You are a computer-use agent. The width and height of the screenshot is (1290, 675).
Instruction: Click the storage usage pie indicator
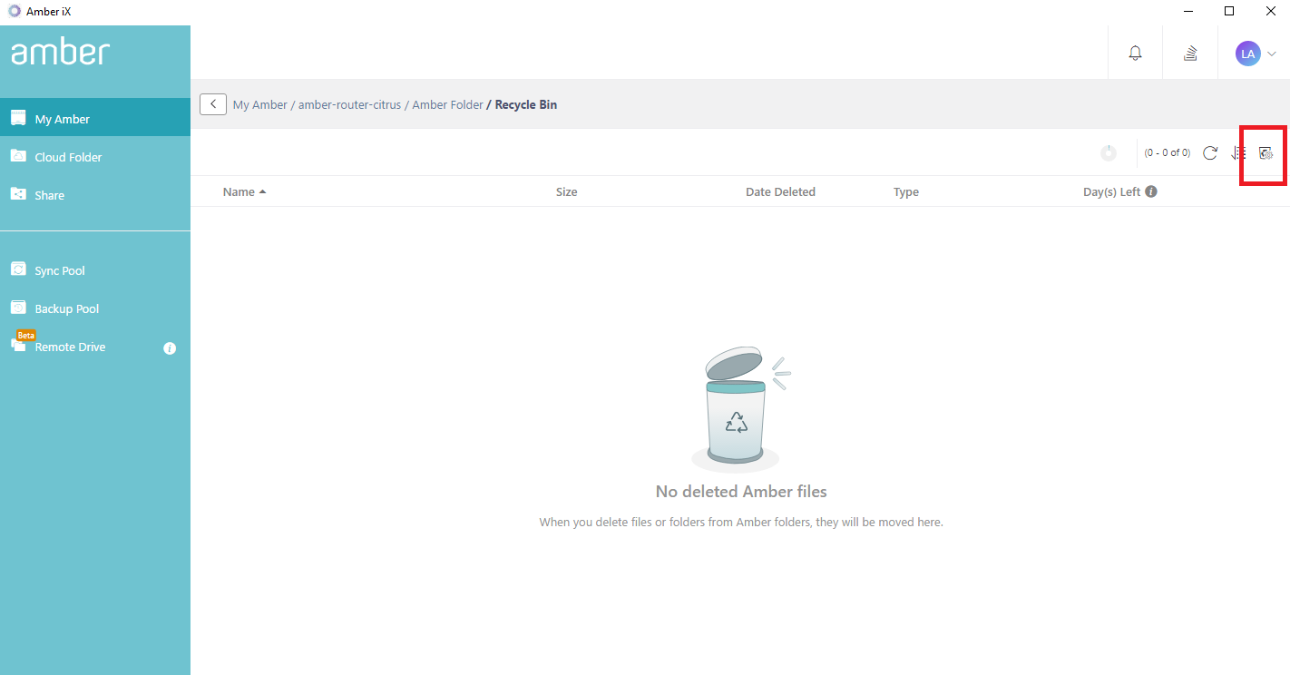point(1109,152)
